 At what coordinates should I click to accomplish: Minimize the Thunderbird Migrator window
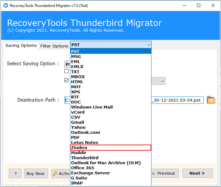184,5
